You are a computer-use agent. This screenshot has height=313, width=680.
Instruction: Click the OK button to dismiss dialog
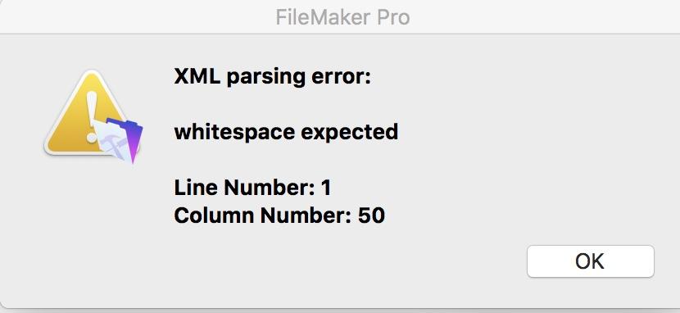point(590,261)
